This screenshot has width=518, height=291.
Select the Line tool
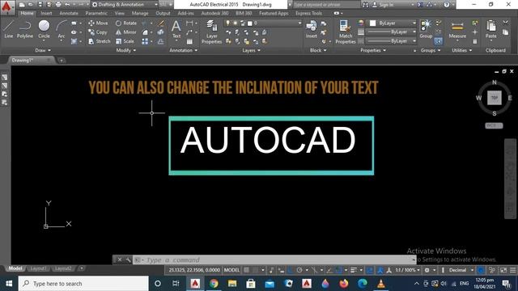click(9, 29)
